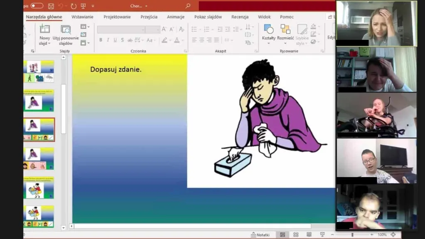Click the zoom slider handle

(x=352, y=235)
